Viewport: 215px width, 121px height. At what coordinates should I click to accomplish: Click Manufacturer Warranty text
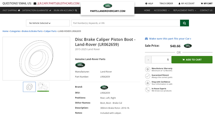pyautogui.click(x=162, y=68)
